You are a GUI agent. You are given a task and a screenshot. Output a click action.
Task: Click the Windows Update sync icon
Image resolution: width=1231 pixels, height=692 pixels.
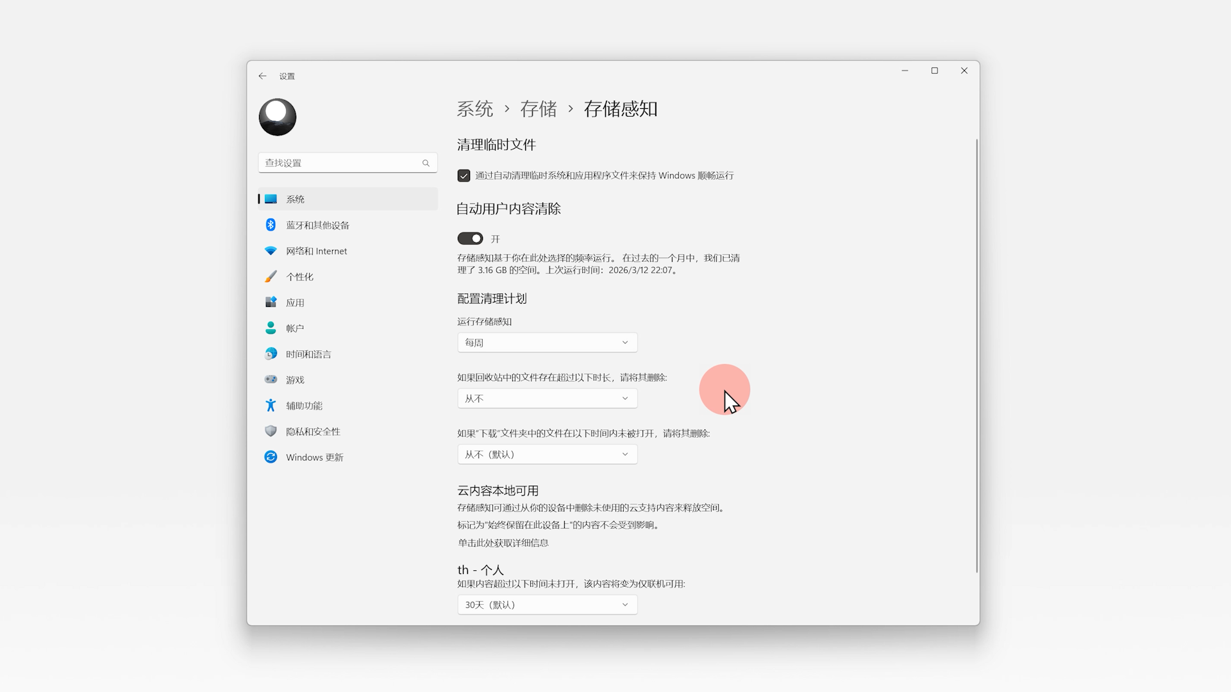tap(271, 457)
